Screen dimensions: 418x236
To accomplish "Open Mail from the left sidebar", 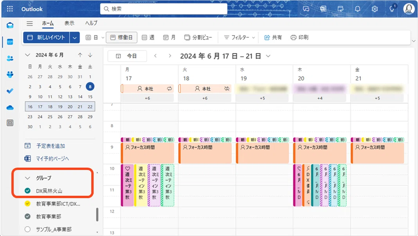I will 10,25.
